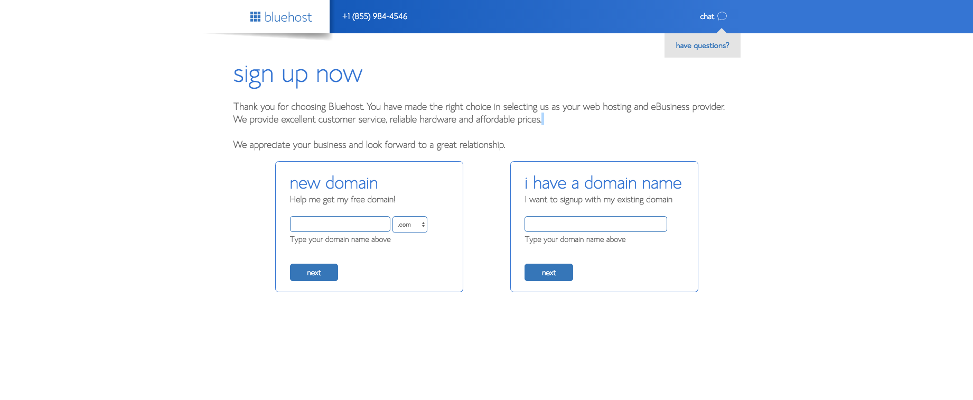
Task: Call the +1 (855) 984-4546 phone number
Action: tap(375, 16)
